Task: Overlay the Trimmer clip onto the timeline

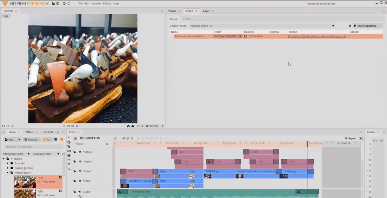Action: click(133, 126)
